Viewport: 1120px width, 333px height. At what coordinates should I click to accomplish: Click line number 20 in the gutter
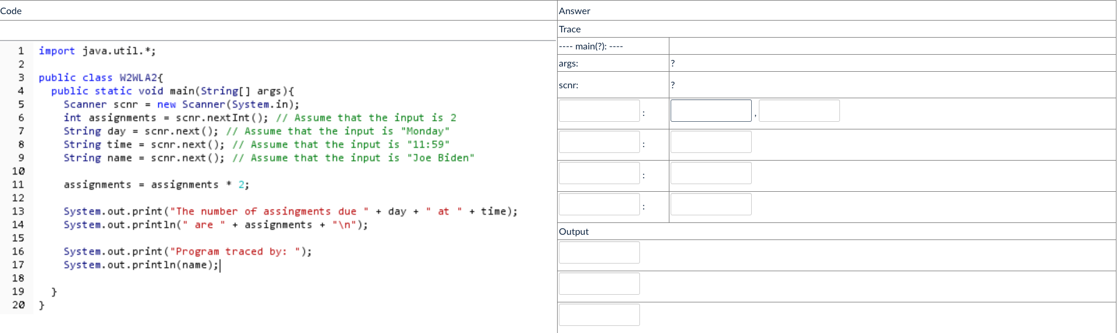[18, 305]
